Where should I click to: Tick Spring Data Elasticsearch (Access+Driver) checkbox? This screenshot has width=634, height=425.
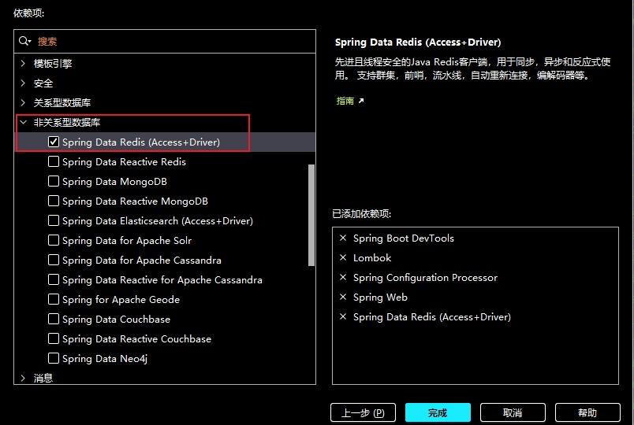point(54,221)
